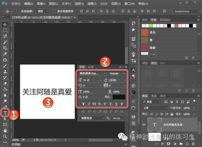
Task: Open the Paragraph panel icon in dock
Action: [x=133, y=76]
